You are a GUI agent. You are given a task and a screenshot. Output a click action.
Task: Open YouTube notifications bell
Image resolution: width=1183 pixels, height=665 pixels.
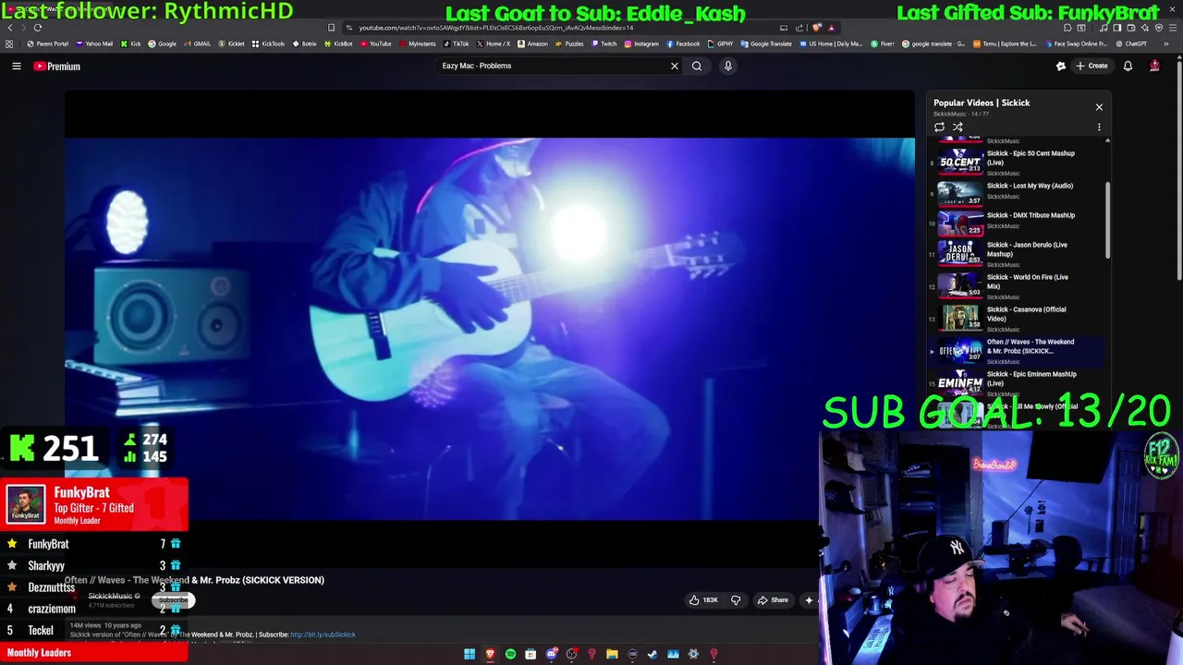tap(1128, 66)
